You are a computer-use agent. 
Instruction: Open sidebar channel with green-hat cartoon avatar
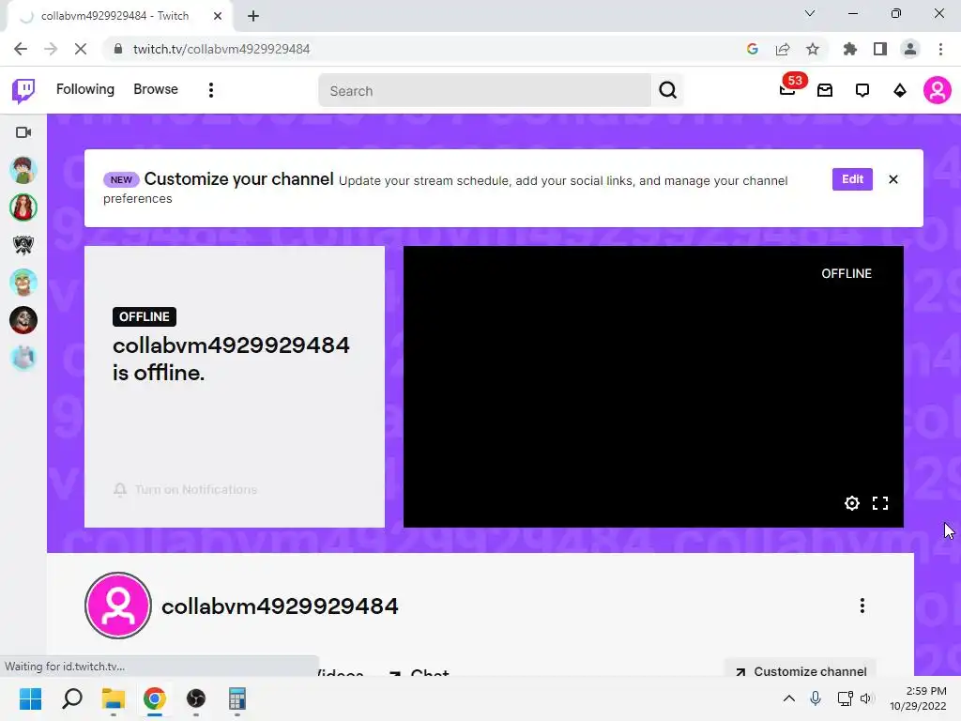click(23, 283)
